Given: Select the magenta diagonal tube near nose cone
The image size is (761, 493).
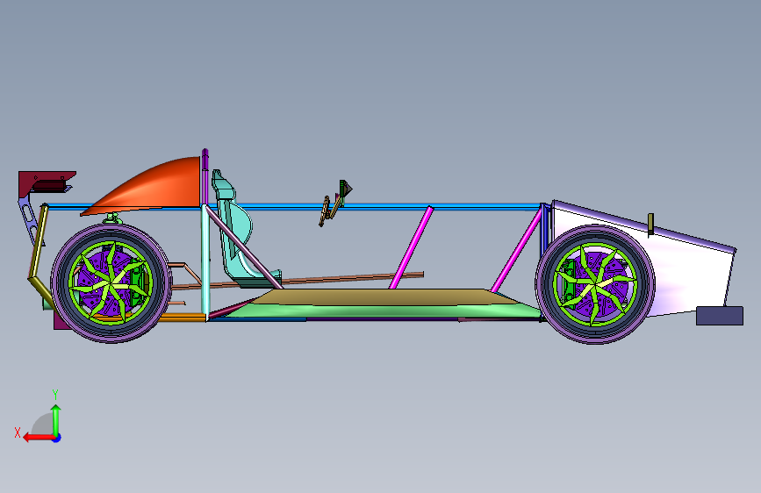Looking at the screenshot, I should [x=516, y=250].
